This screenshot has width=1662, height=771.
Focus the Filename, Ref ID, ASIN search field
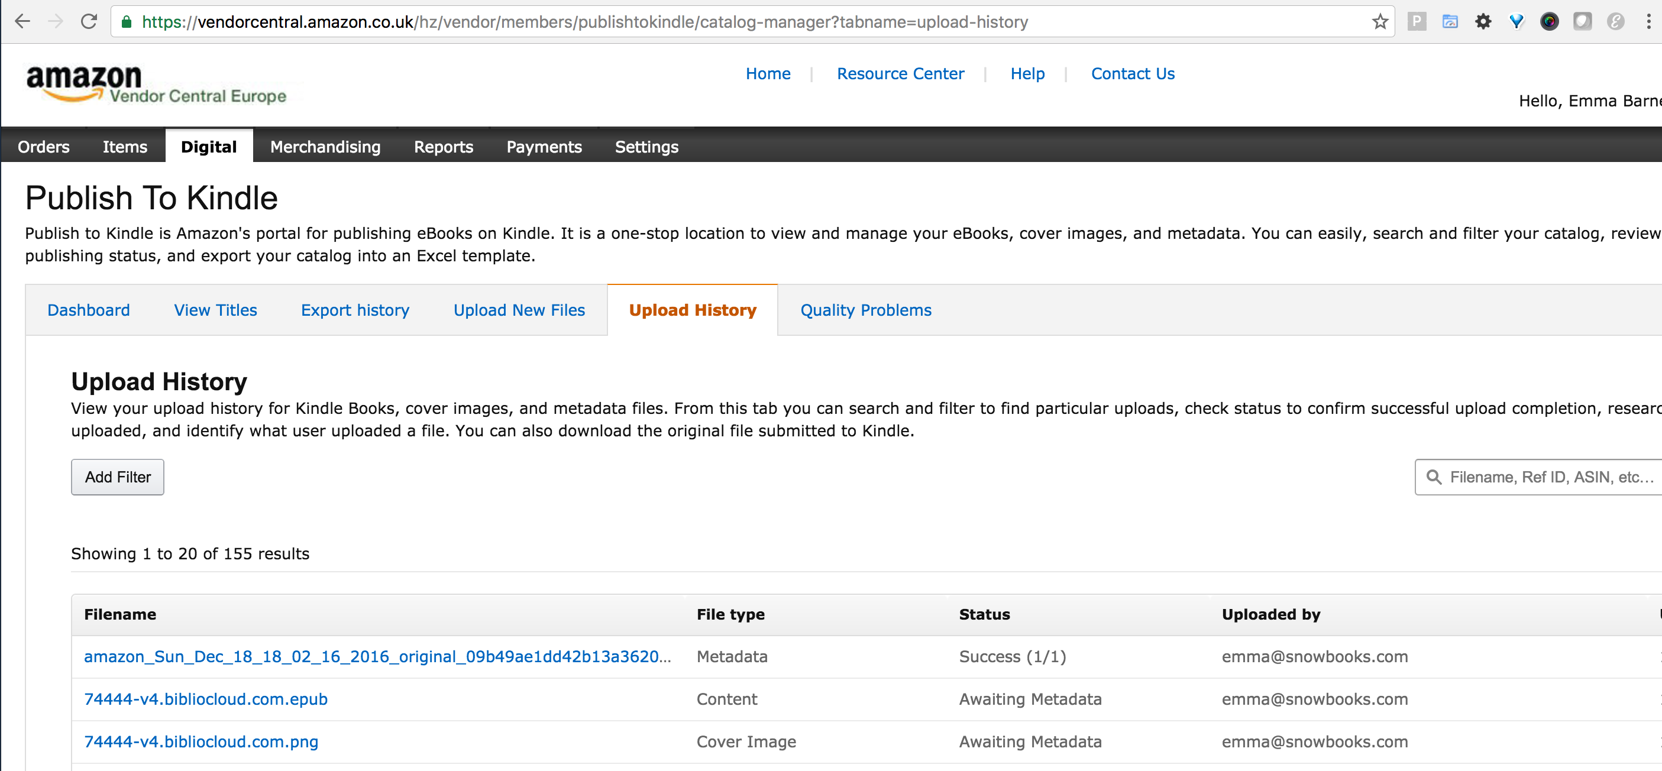pos(1548,477)
